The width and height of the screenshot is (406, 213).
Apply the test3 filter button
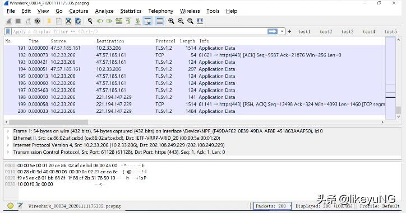[x=347, y=31]
